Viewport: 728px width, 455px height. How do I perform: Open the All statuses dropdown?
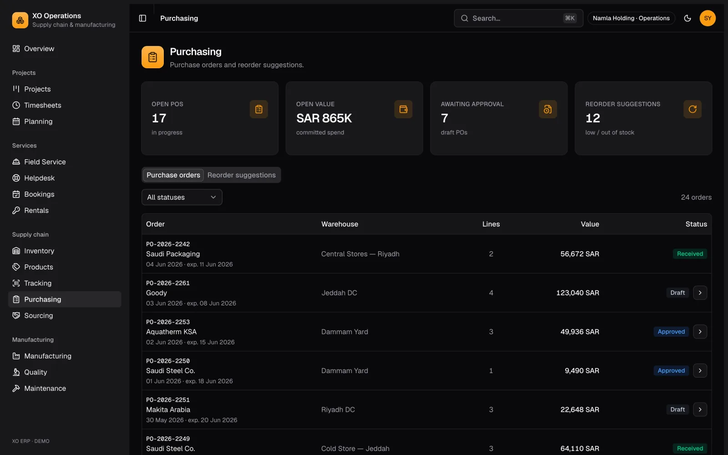pyautogui.click(x=182, y=197)
